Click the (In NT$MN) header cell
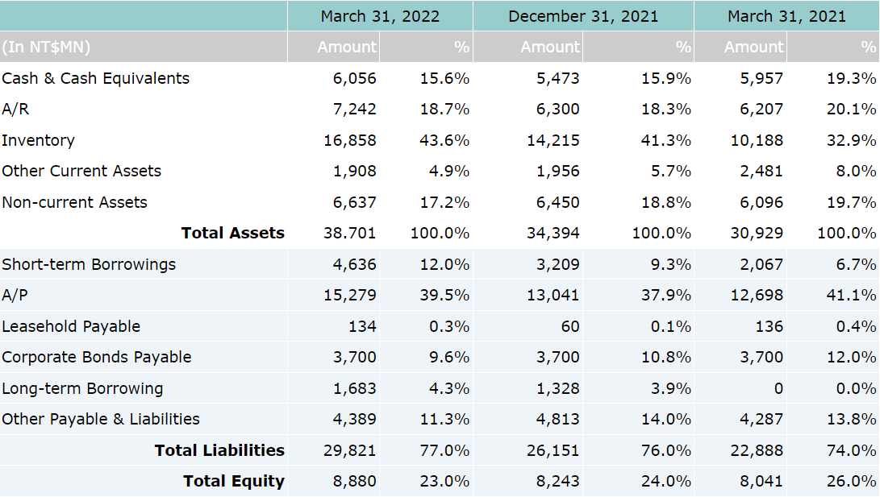This screenshot has width=880, height=497. pyautogui.click(x=46, y=48)
